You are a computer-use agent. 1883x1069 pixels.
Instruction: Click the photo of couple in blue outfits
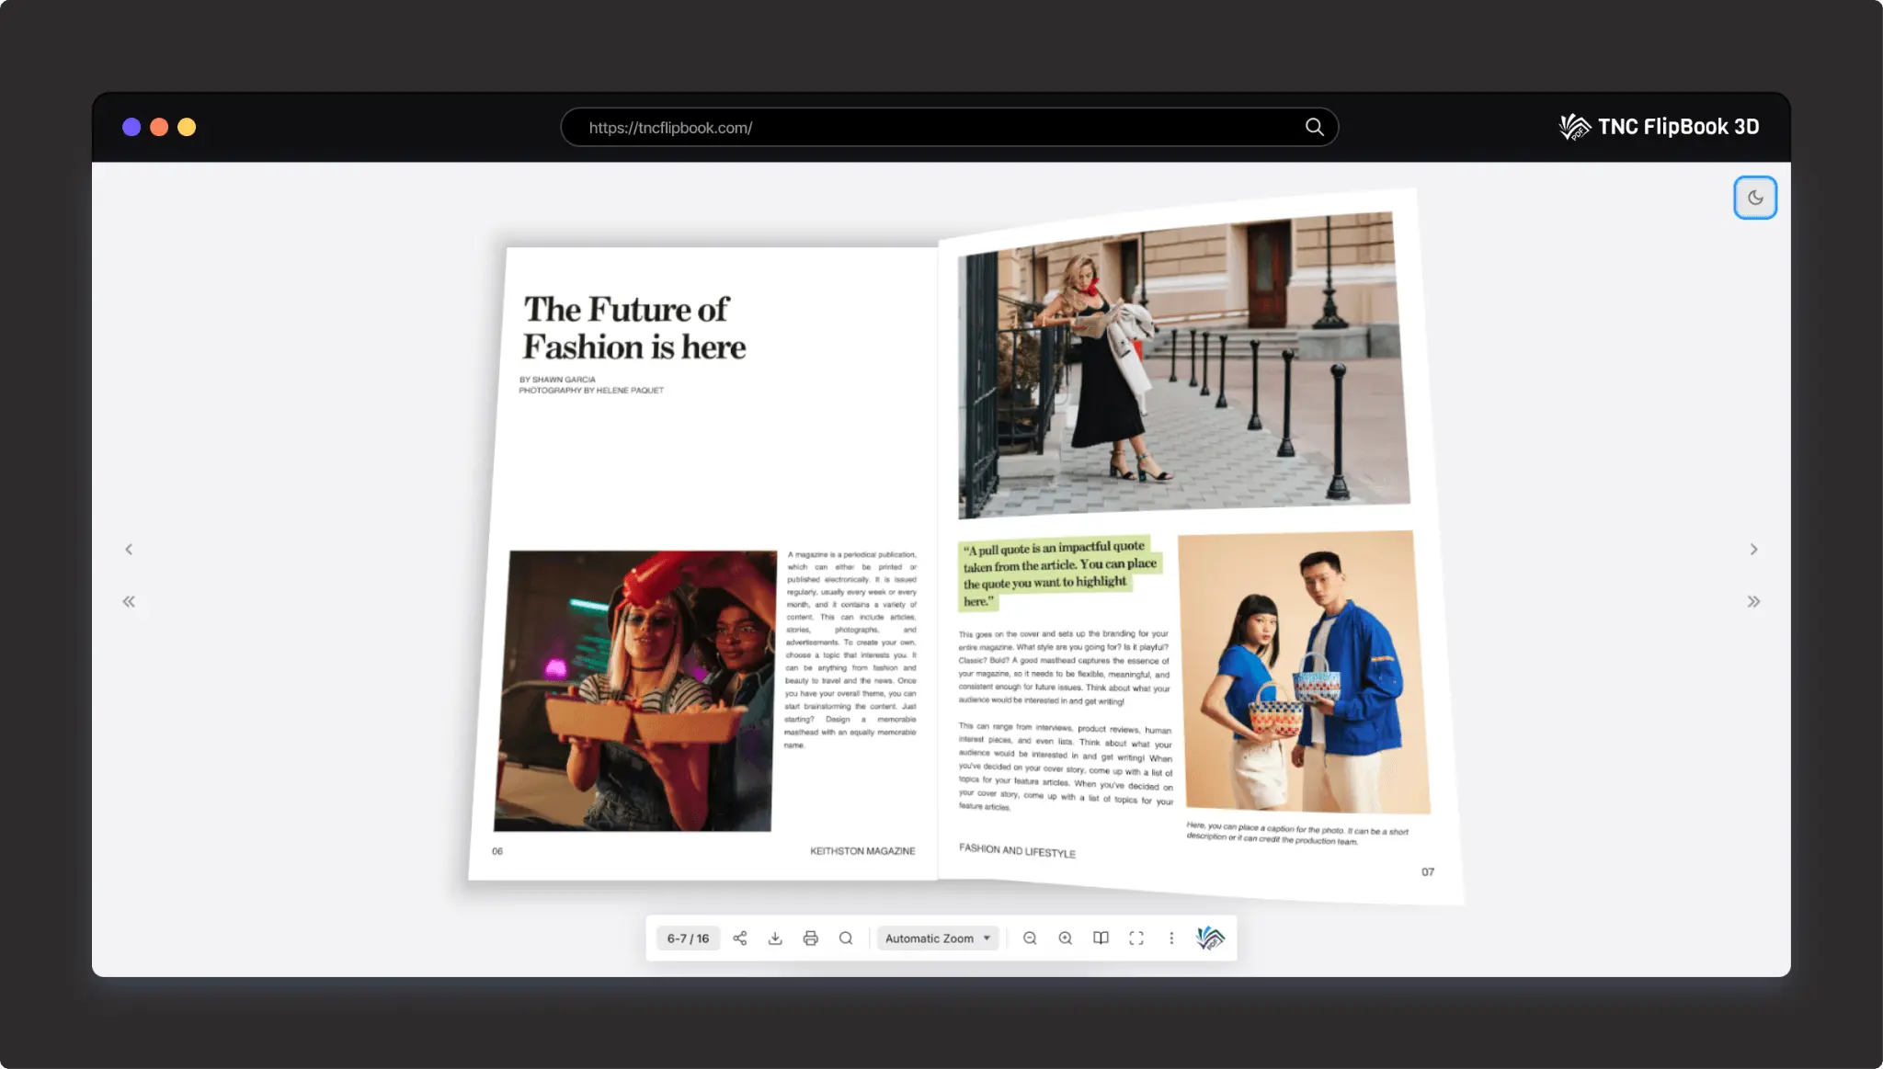click(1304, 673)
